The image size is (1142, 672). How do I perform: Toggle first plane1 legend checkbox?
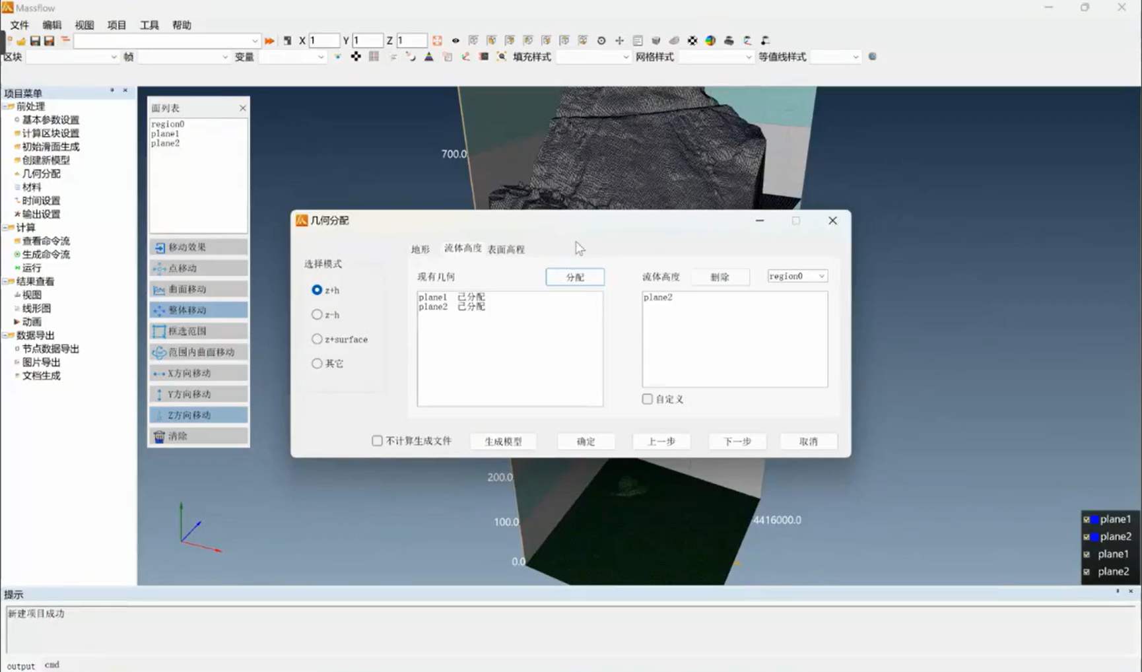click(x=1087, y=520)
